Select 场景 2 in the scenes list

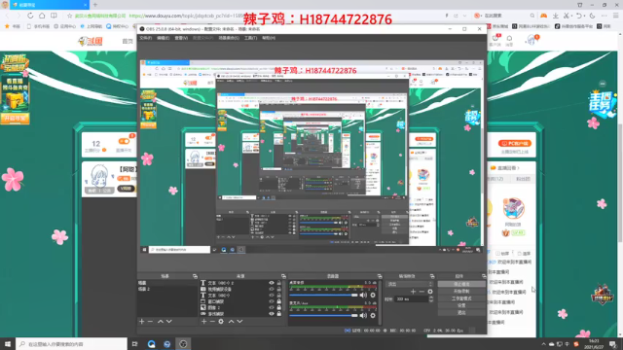point(167,290)
